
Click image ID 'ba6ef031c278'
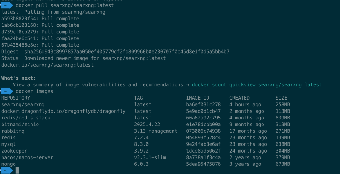click(203, 105)
